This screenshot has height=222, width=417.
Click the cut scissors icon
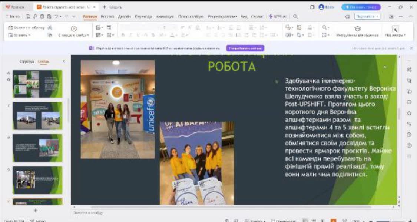click(50, 28)
